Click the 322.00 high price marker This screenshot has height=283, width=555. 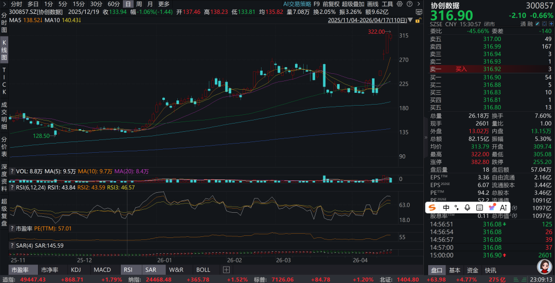[376, 32]
